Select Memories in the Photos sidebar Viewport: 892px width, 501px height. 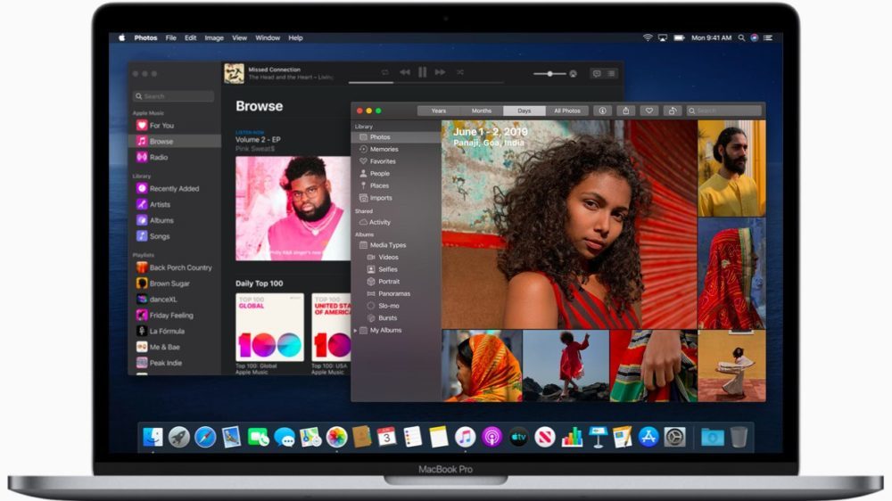pyautogui.click(x=384, y=149)
